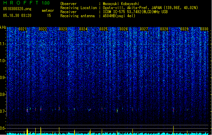Click the 0326 time marker
This screenshot has width=212, height=135.
[x=124, y=29]
